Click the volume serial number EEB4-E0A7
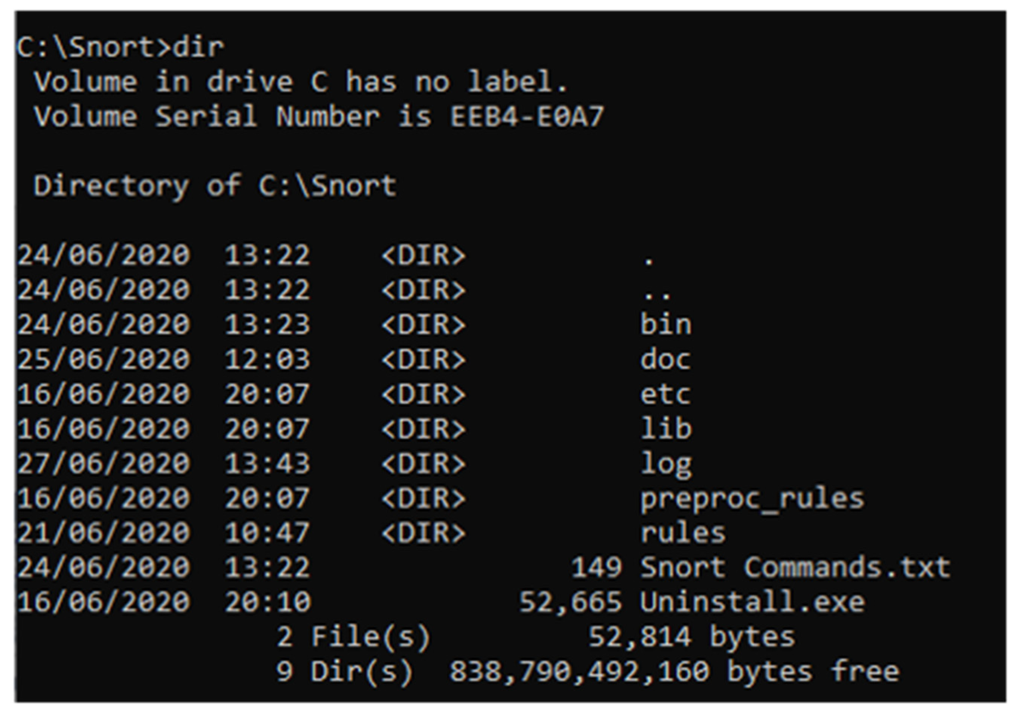 pyautogui.click(x=527, y=117)
